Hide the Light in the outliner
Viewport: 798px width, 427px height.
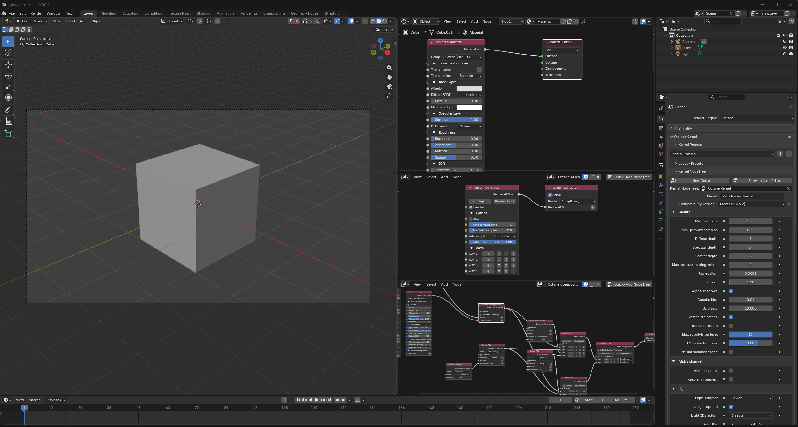point(784,54)
